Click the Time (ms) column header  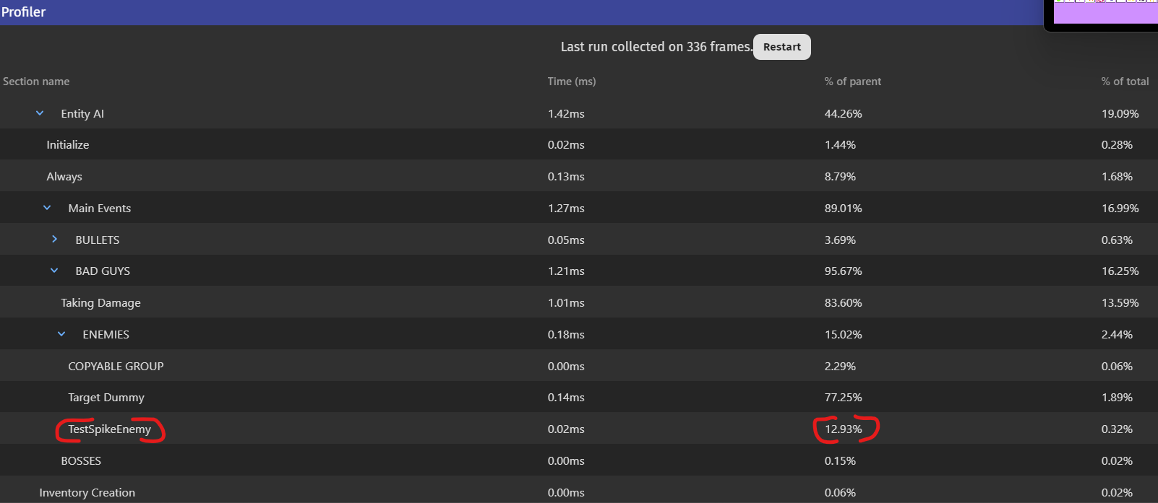(571, 82)
